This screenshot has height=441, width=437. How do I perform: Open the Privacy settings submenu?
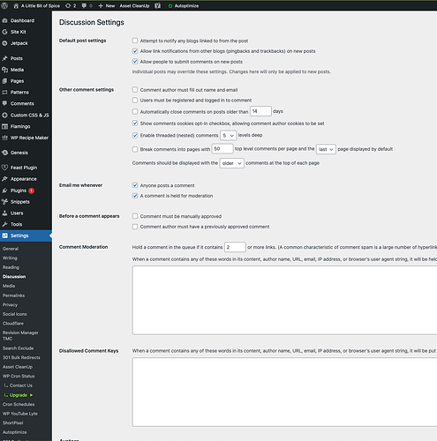click(10, 305)
